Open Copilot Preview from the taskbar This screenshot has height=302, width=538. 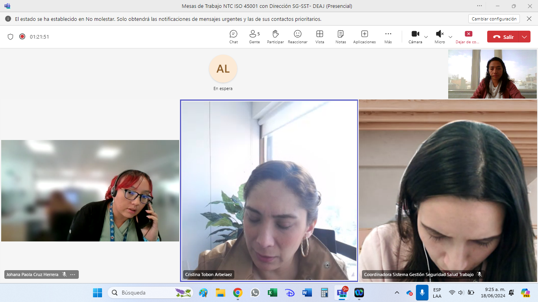(x=525, y=293)
